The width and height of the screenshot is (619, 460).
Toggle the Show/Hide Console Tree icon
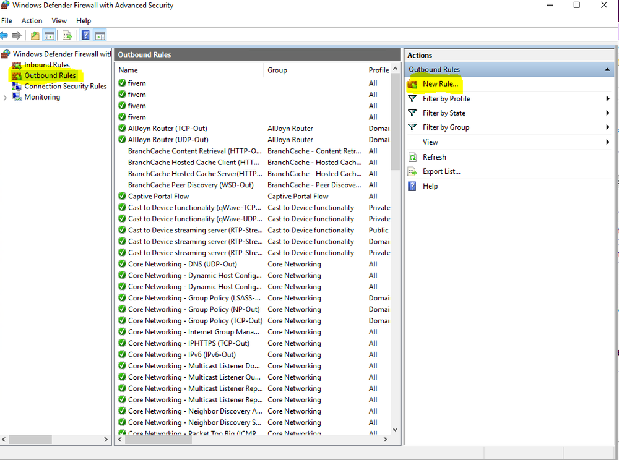[x=50, y=35]
